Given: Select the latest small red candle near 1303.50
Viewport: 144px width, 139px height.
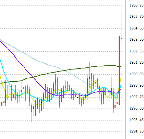Looking at the screenshot, I should click(121, 39).
